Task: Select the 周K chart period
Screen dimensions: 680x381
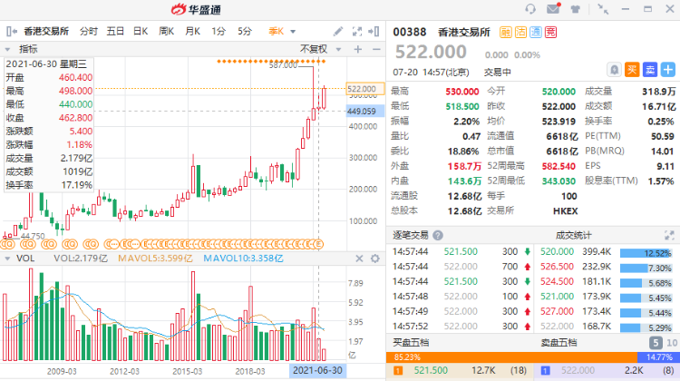Action: point(167,31)
